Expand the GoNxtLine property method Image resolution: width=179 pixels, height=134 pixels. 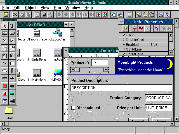click(124, 49)
